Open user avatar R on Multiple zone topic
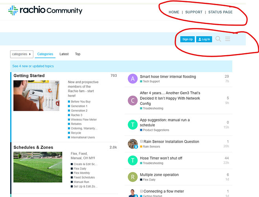Image resolution: width=259 pixels, height=197 pixels. [x=132, y=177]
